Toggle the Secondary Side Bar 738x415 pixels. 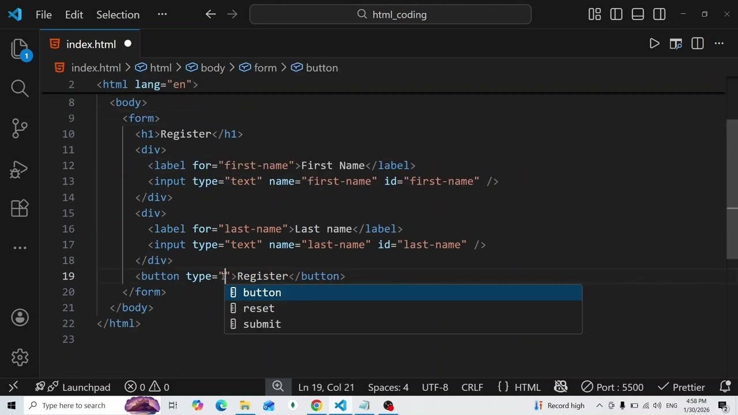tap(660, 14)
